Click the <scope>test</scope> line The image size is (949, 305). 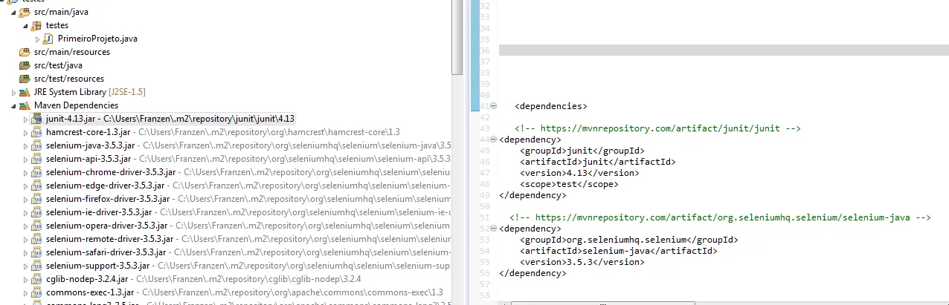[569, 184]
